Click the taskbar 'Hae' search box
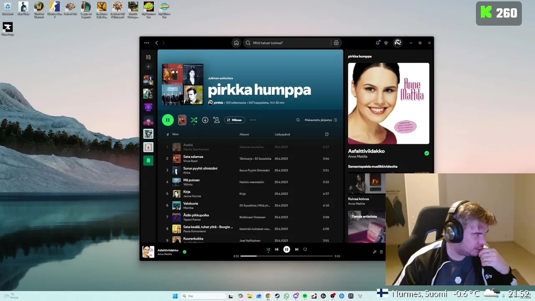The image size is (535, 301). coord(203,296)
